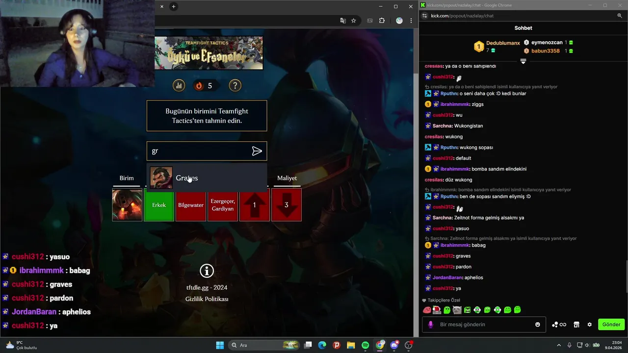Select the angry green square emote

tap(467, 310)
